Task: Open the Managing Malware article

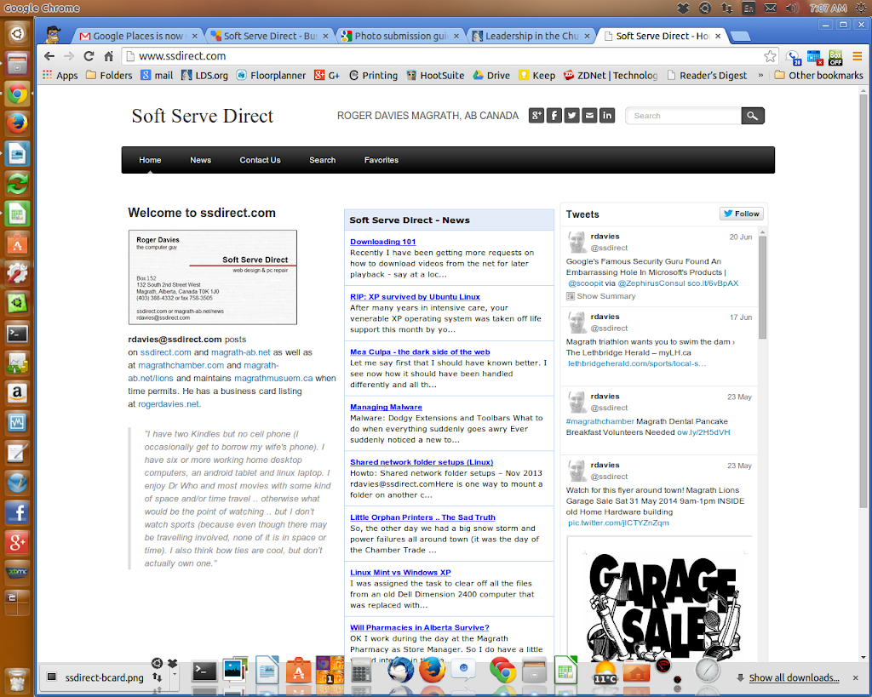Action: (x=386, y=407)
